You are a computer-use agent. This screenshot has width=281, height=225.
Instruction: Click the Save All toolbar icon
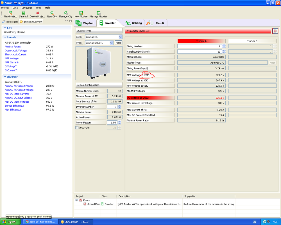[23, 13]
